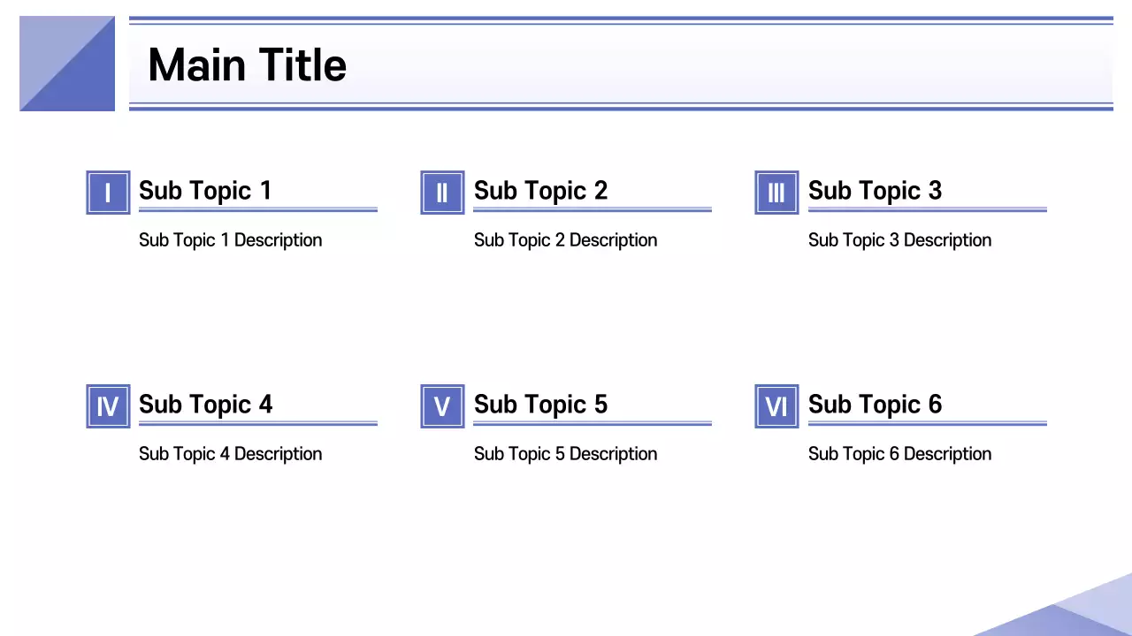The height and width of the screenshot is (636, 1132).
Task: Select Sub Topic 3 Description text
Action: [x=899, y=240]
